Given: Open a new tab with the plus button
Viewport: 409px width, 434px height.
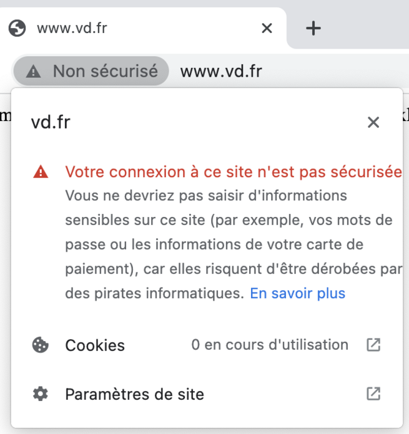Looking at the screenshot, I should tap(313, 28).
